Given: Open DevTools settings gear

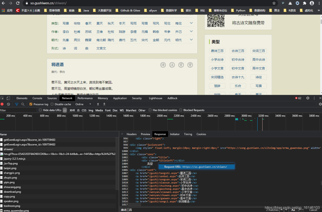Looking at the screenshot, I should click(308, 98).
